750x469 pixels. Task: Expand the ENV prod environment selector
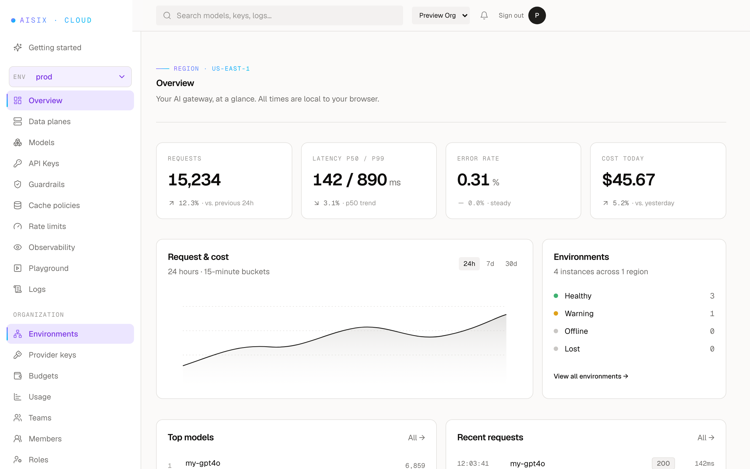click(x=70, y=77)
